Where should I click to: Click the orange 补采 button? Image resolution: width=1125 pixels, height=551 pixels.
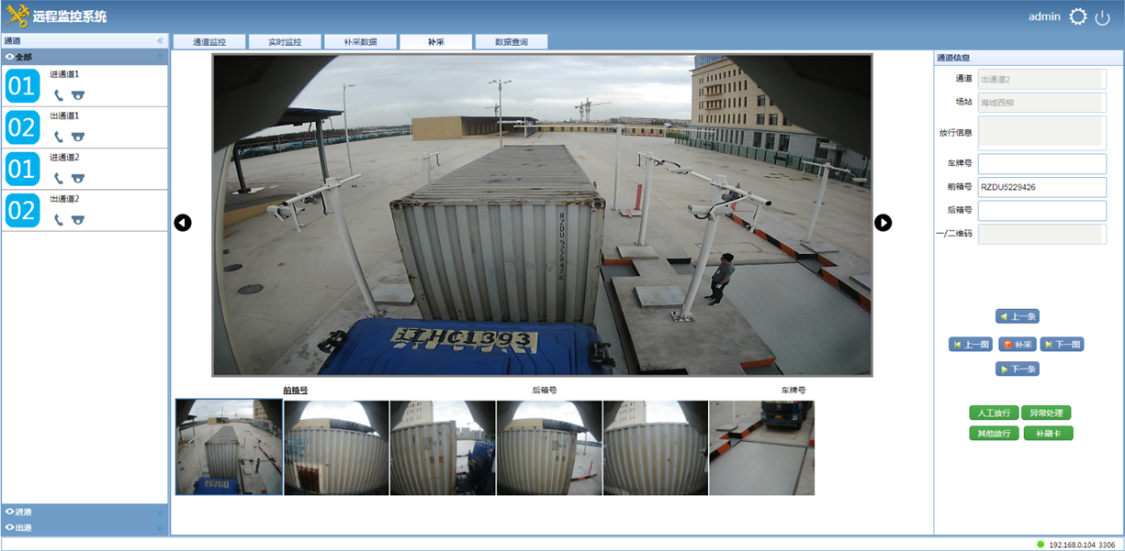(x=1018, y=345)
